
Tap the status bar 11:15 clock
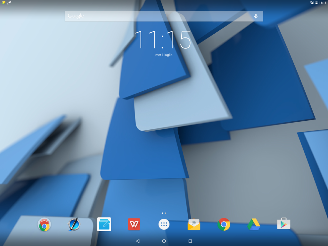323,3
